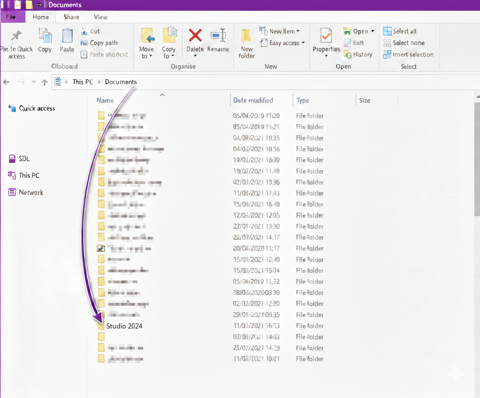Click the Rename icon in Organise group
Viewport: 480px width, 398px height.
tap(218, 36)
